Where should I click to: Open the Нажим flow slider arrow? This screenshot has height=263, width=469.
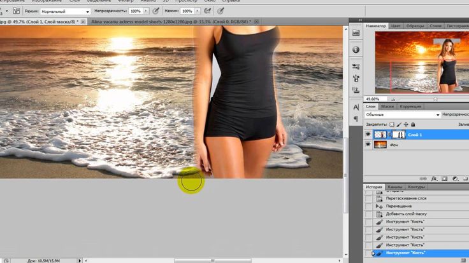point(198,11)
